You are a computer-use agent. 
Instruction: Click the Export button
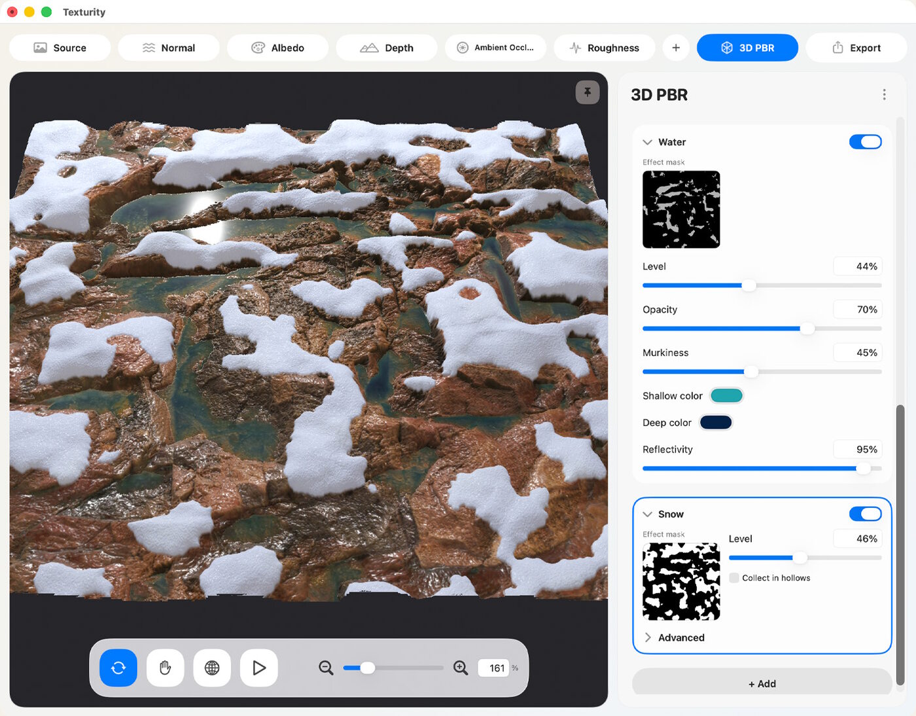point(856,48)
